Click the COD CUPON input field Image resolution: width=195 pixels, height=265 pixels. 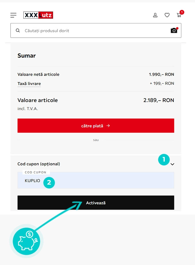coord(96,180)
